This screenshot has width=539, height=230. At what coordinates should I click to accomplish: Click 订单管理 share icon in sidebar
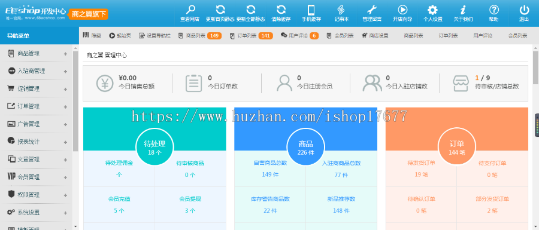coord(11,106)
